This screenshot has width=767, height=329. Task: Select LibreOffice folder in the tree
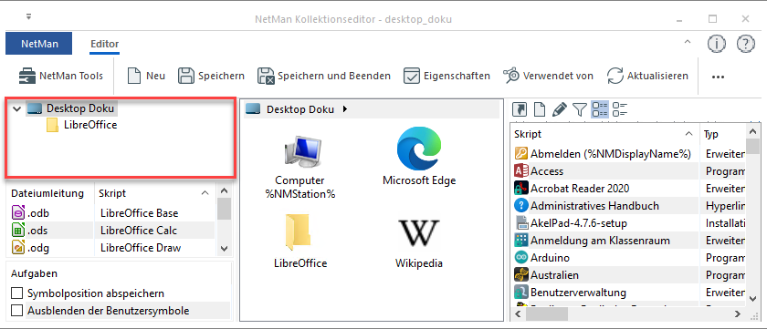pyautogui.click(x=90, y=125)
